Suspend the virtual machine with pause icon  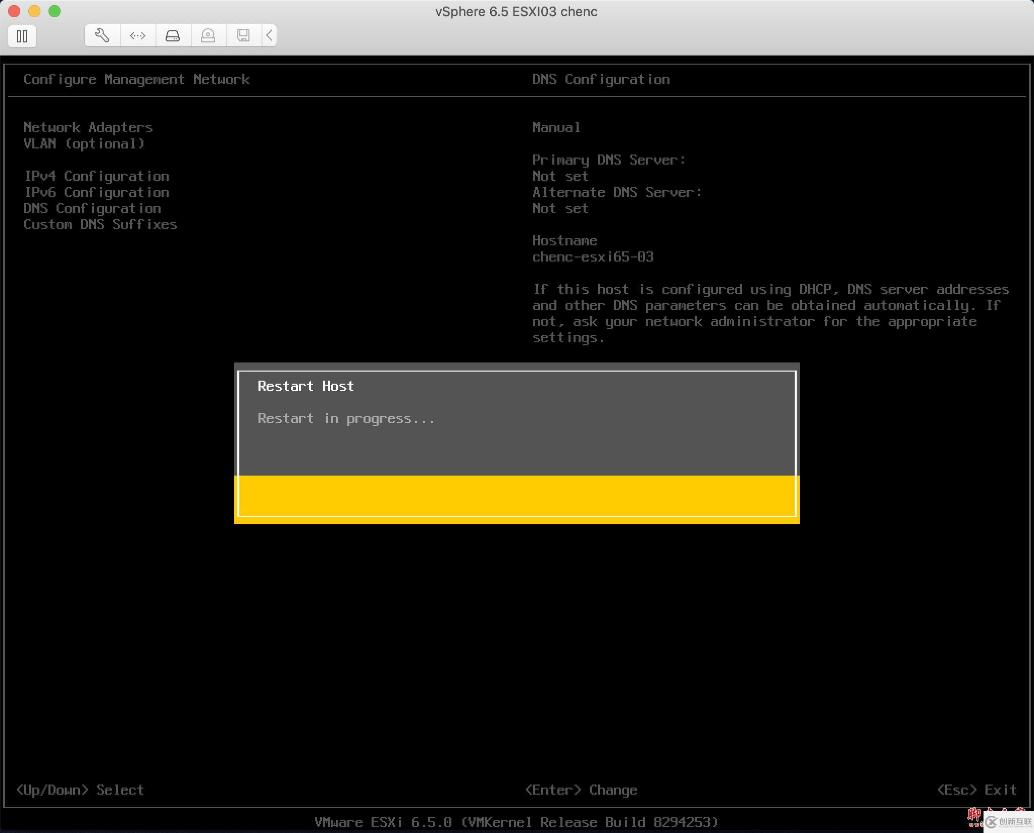pos(23,36)
